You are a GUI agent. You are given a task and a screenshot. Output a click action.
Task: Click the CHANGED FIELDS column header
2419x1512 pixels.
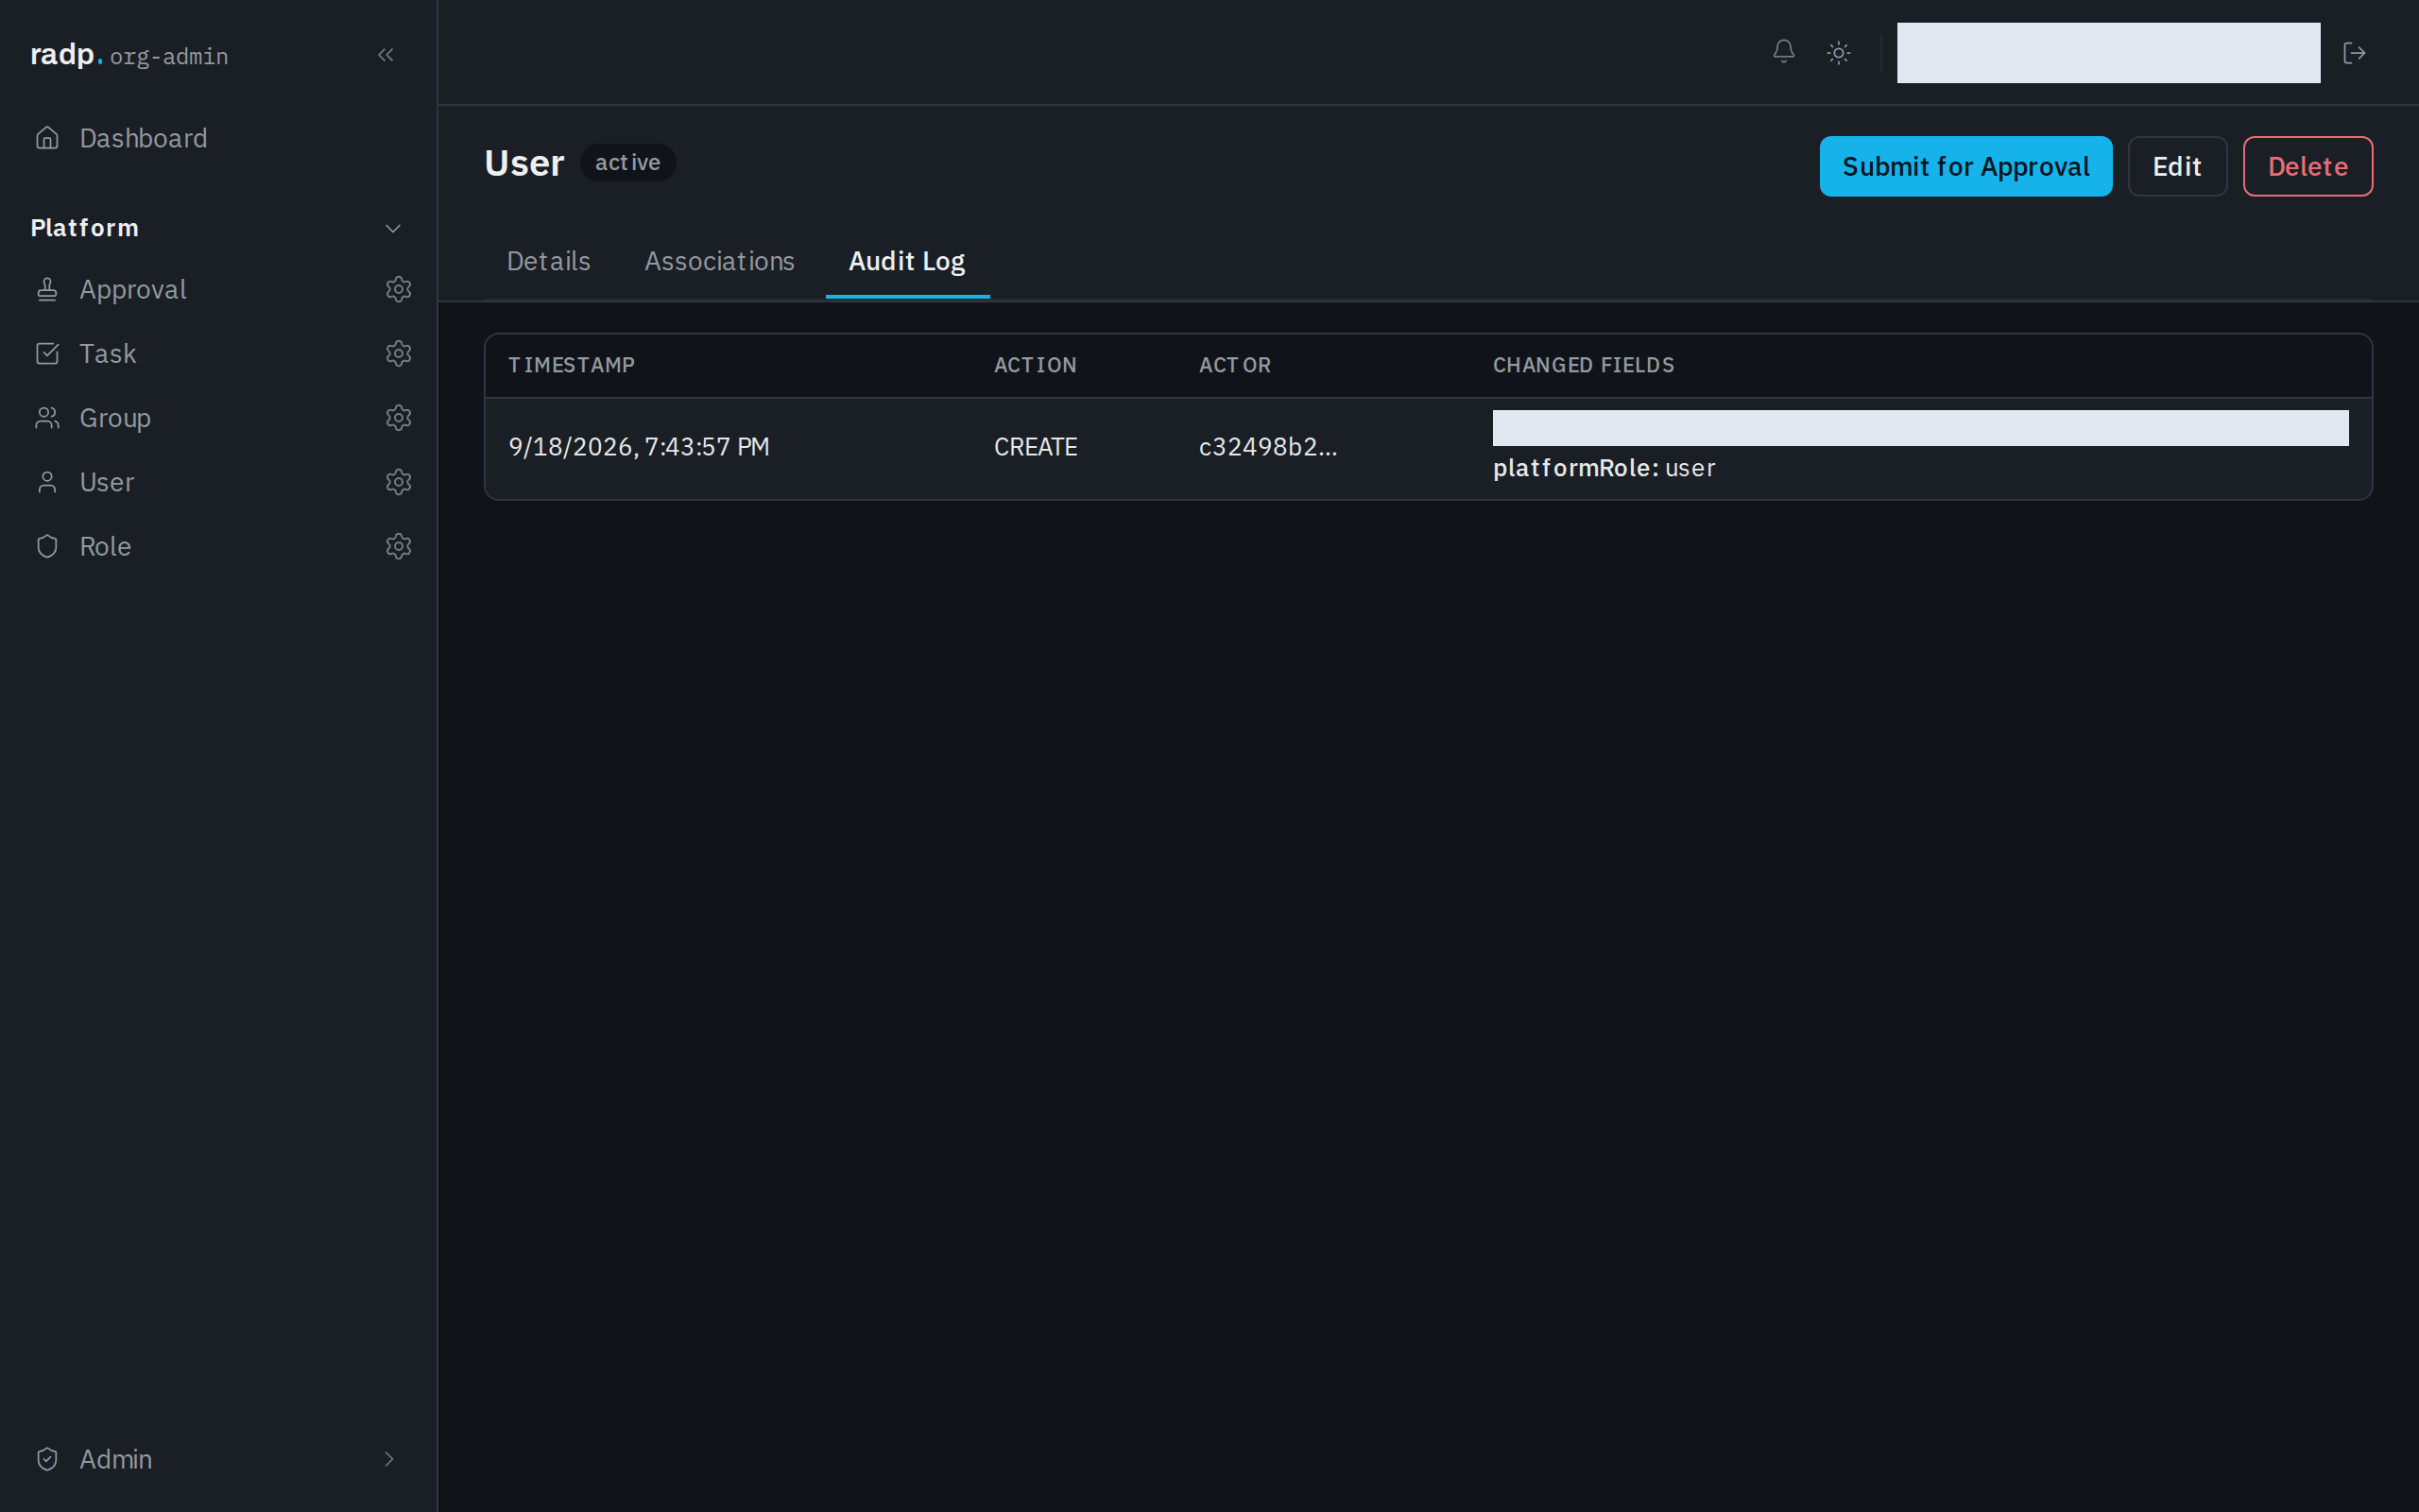pos(1584,365)
